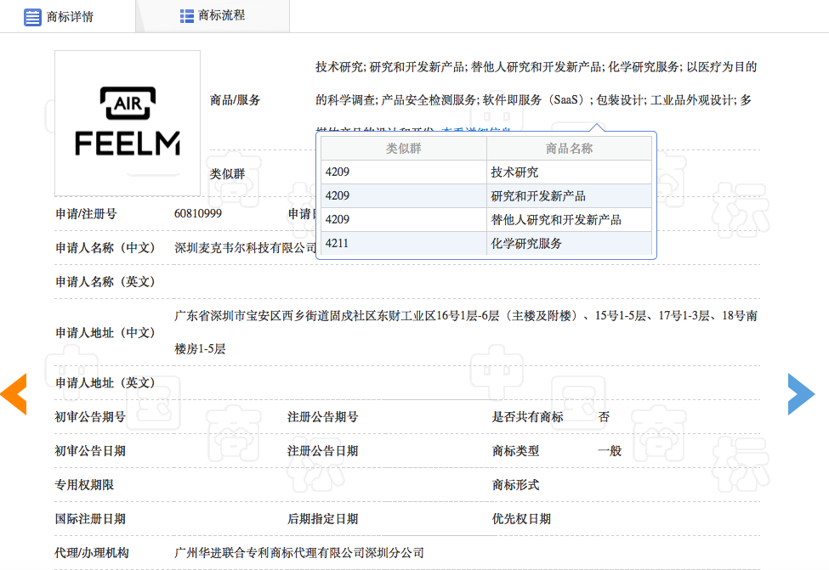
Task: Click the 商标形式 label
Action: (x=515, y=484)
